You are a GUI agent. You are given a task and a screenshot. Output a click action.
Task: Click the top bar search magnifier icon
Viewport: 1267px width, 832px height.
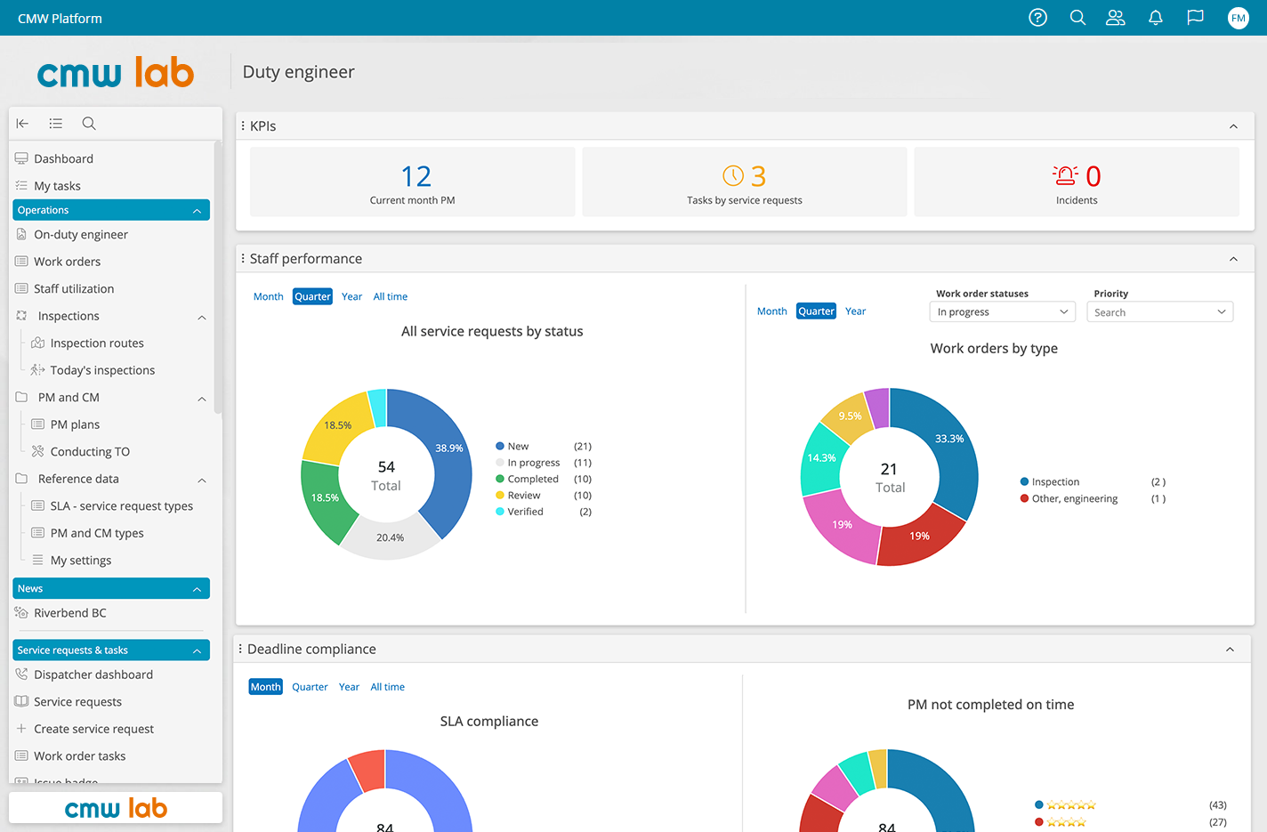pyautogui.click(x=1077, y=18)
